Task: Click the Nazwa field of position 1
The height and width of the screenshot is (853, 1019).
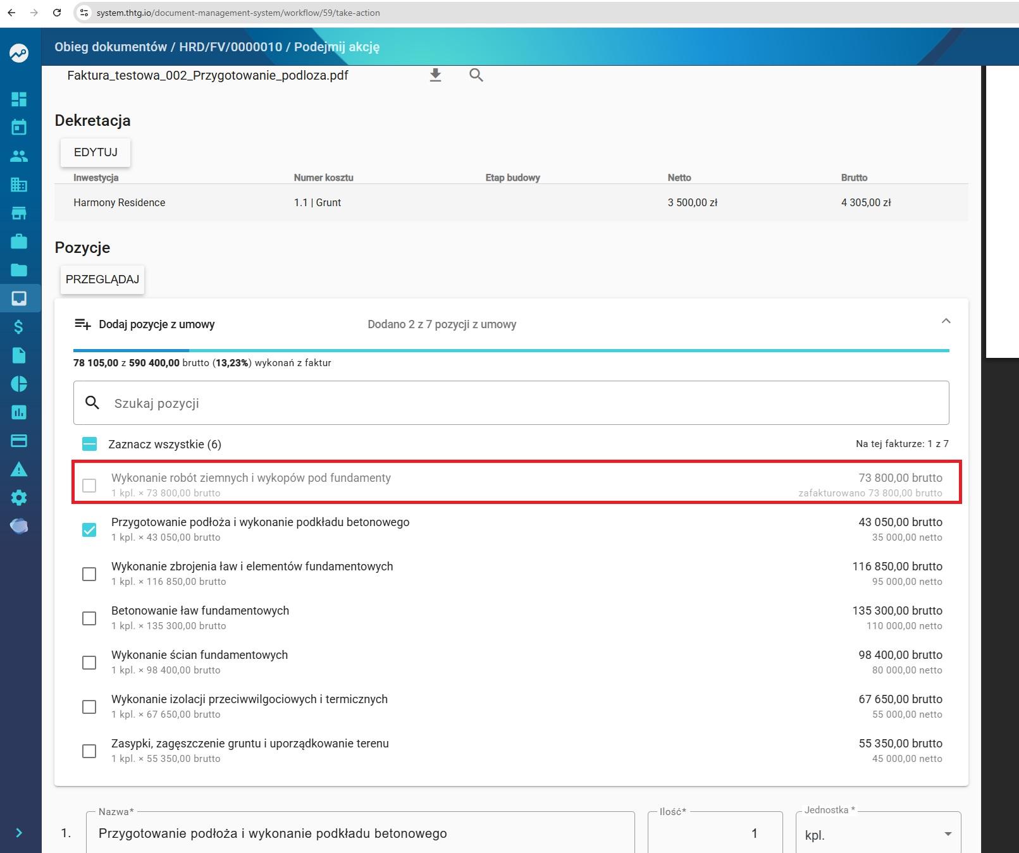Action: [361, 833]
